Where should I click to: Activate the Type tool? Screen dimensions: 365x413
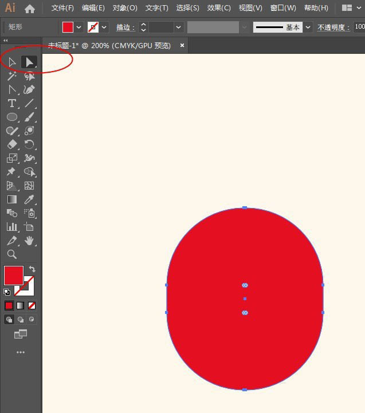click(12, 103)
